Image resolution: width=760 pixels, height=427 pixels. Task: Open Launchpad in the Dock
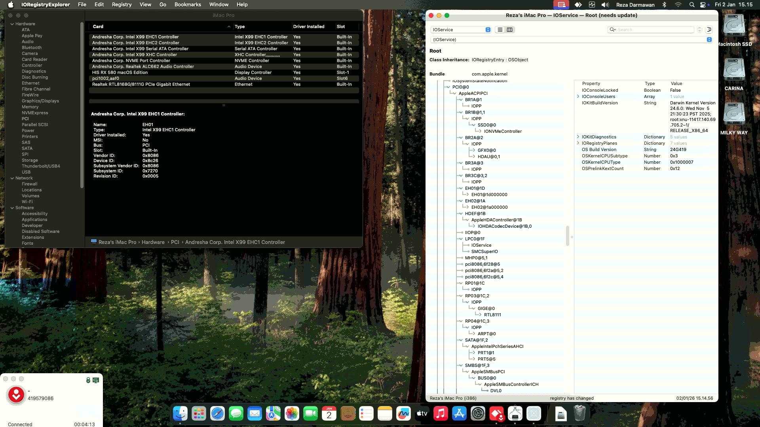coord(199,414)
